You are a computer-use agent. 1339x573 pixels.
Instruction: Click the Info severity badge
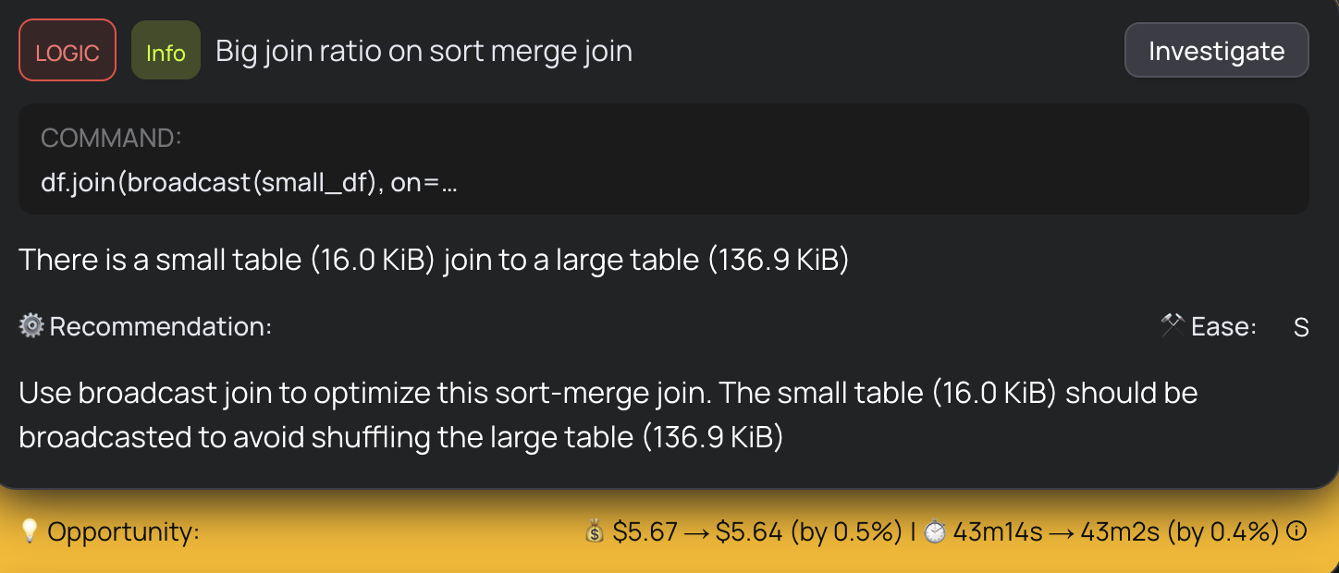tap(166, 52)
